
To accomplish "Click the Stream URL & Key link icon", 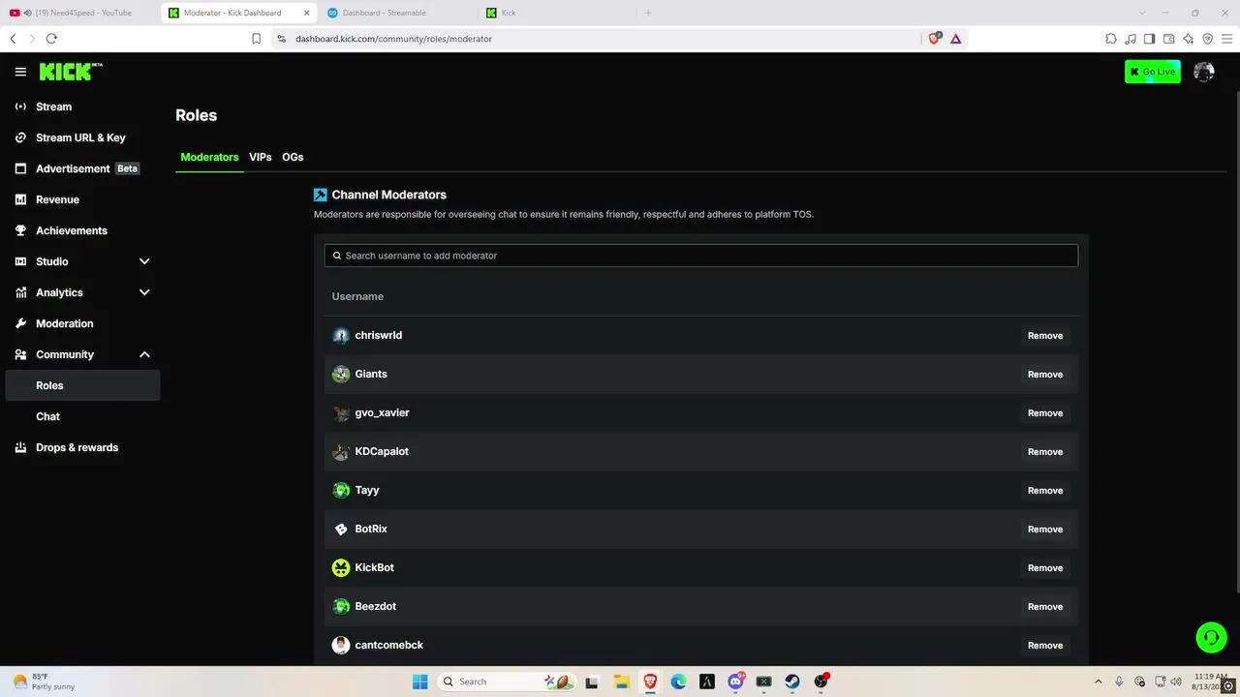I will coord(20,137).
